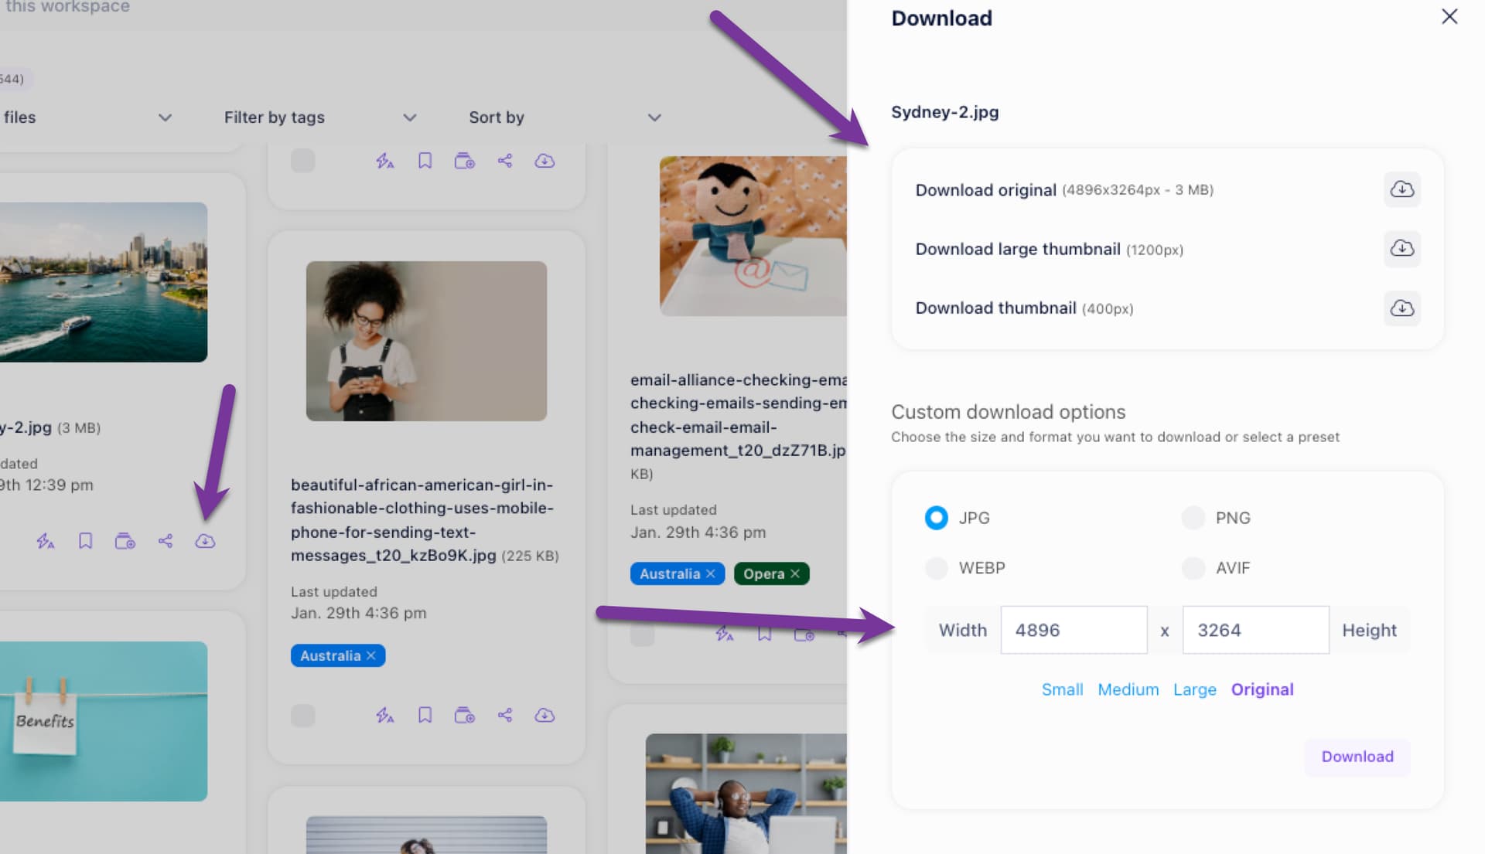The image size is (1485, 854).
Task: Click collection icon on beautiful-african-american-girl card
Action: coord(465,715)
